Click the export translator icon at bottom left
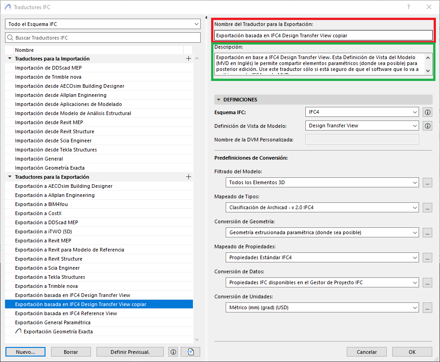 190,352
